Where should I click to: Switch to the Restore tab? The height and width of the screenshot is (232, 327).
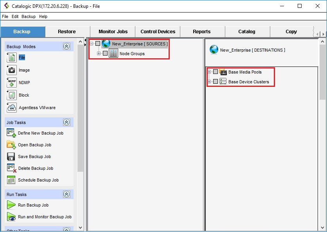click(67, 32)
